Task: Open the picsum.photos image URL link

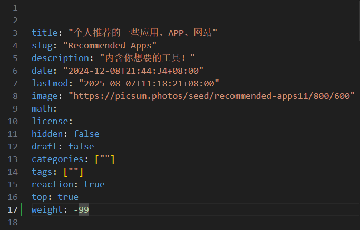Action: click(211, 96)
